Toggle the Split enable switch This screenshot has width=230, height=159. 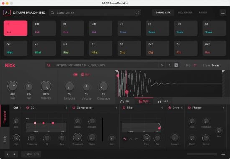point(75,74)
